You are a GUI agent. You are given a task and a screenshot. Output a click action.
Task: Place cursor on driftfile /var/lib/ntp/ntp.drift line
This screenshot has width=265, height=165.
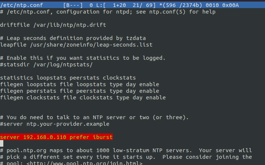(x=53, y=25)
